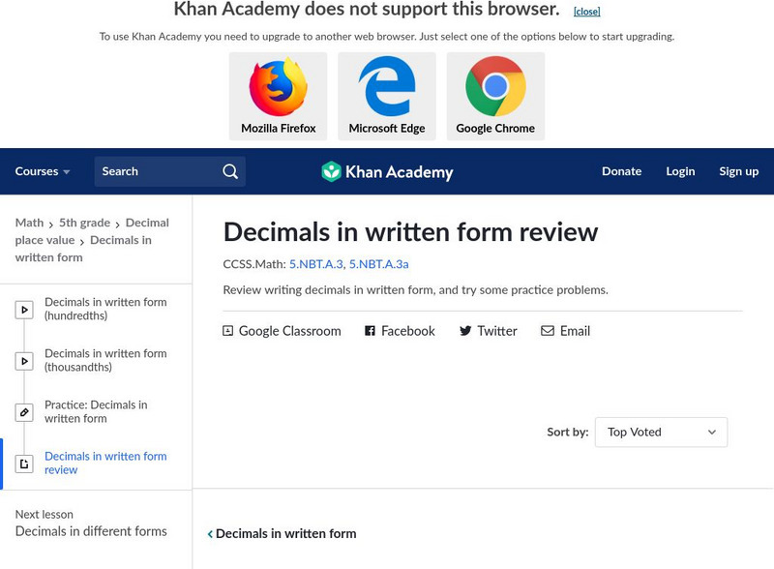
Task: Click Login in the navigation bar
Action: [680, 171]
